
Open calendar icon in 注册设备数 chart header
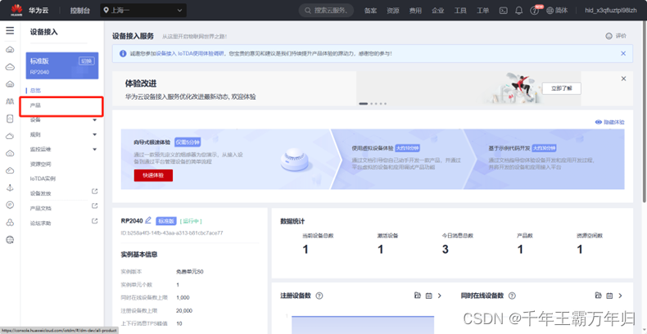[428, 296]
